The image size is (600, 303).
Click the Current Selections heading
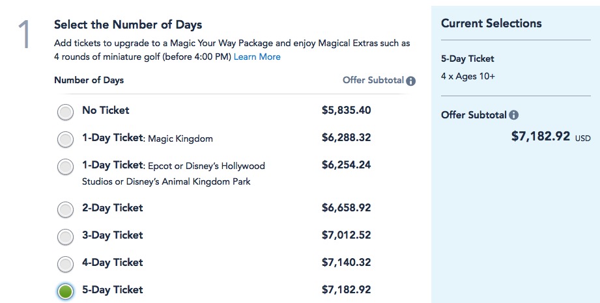point(491,23)
